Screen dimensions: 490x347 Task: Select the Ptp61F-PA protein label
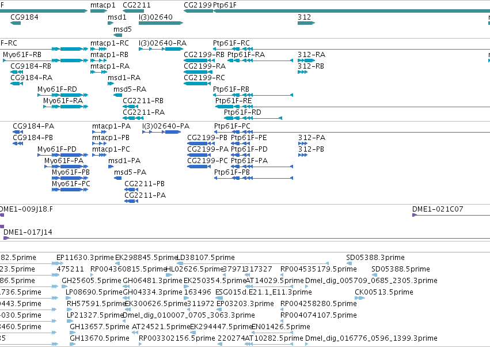(249, 161)
